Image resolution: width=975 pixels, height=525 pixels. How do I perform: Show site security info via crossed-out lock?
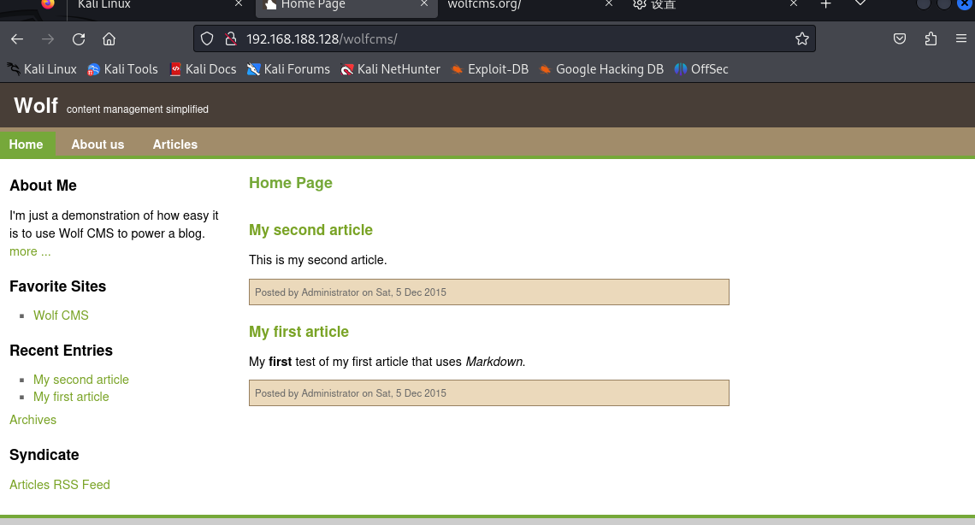click(x=231, y=39)
